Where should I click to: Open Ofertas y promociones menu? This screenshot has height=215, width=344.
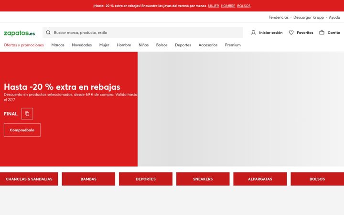coord(24,45)
